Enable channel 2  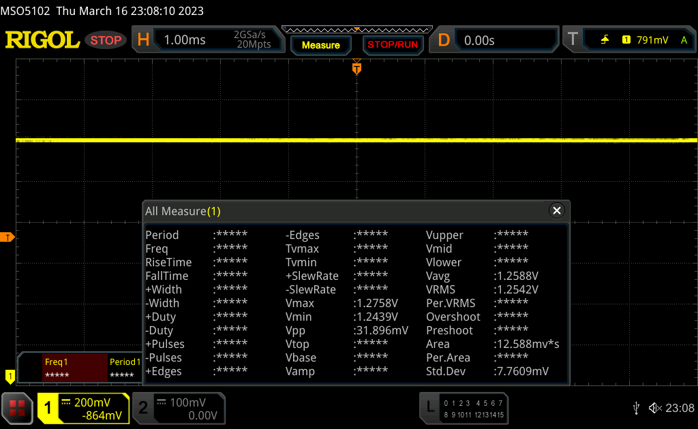pos(143,408)
